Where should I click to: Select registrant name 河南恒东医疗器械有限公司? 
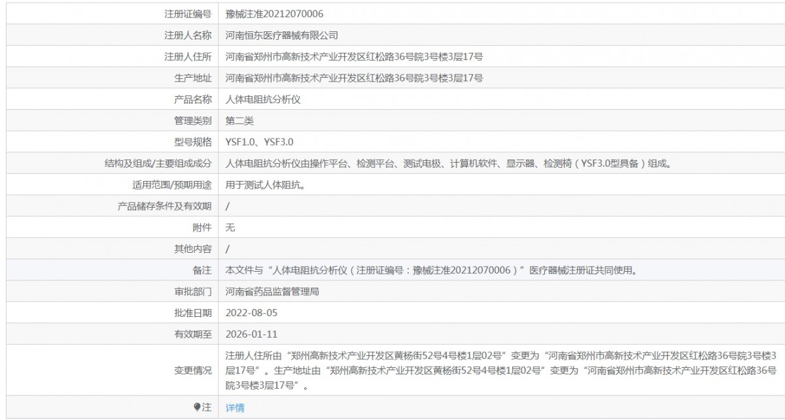pos(281,35)
